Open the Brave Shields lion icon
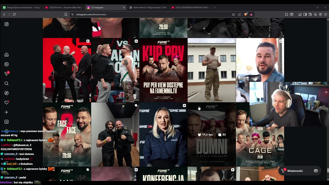The height and width of the screenshot is (185, 329). [x=246, y=14]
